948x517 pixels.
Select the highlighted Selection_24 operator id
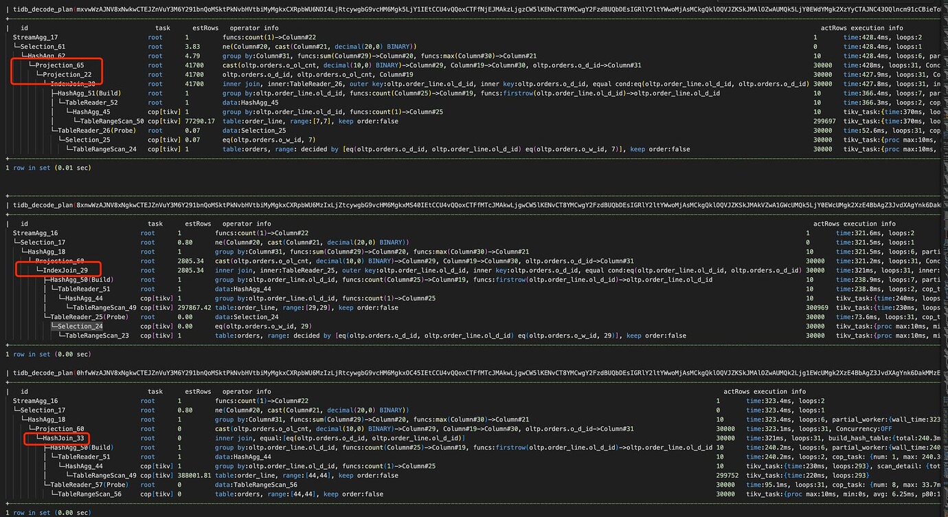[80, 327]
